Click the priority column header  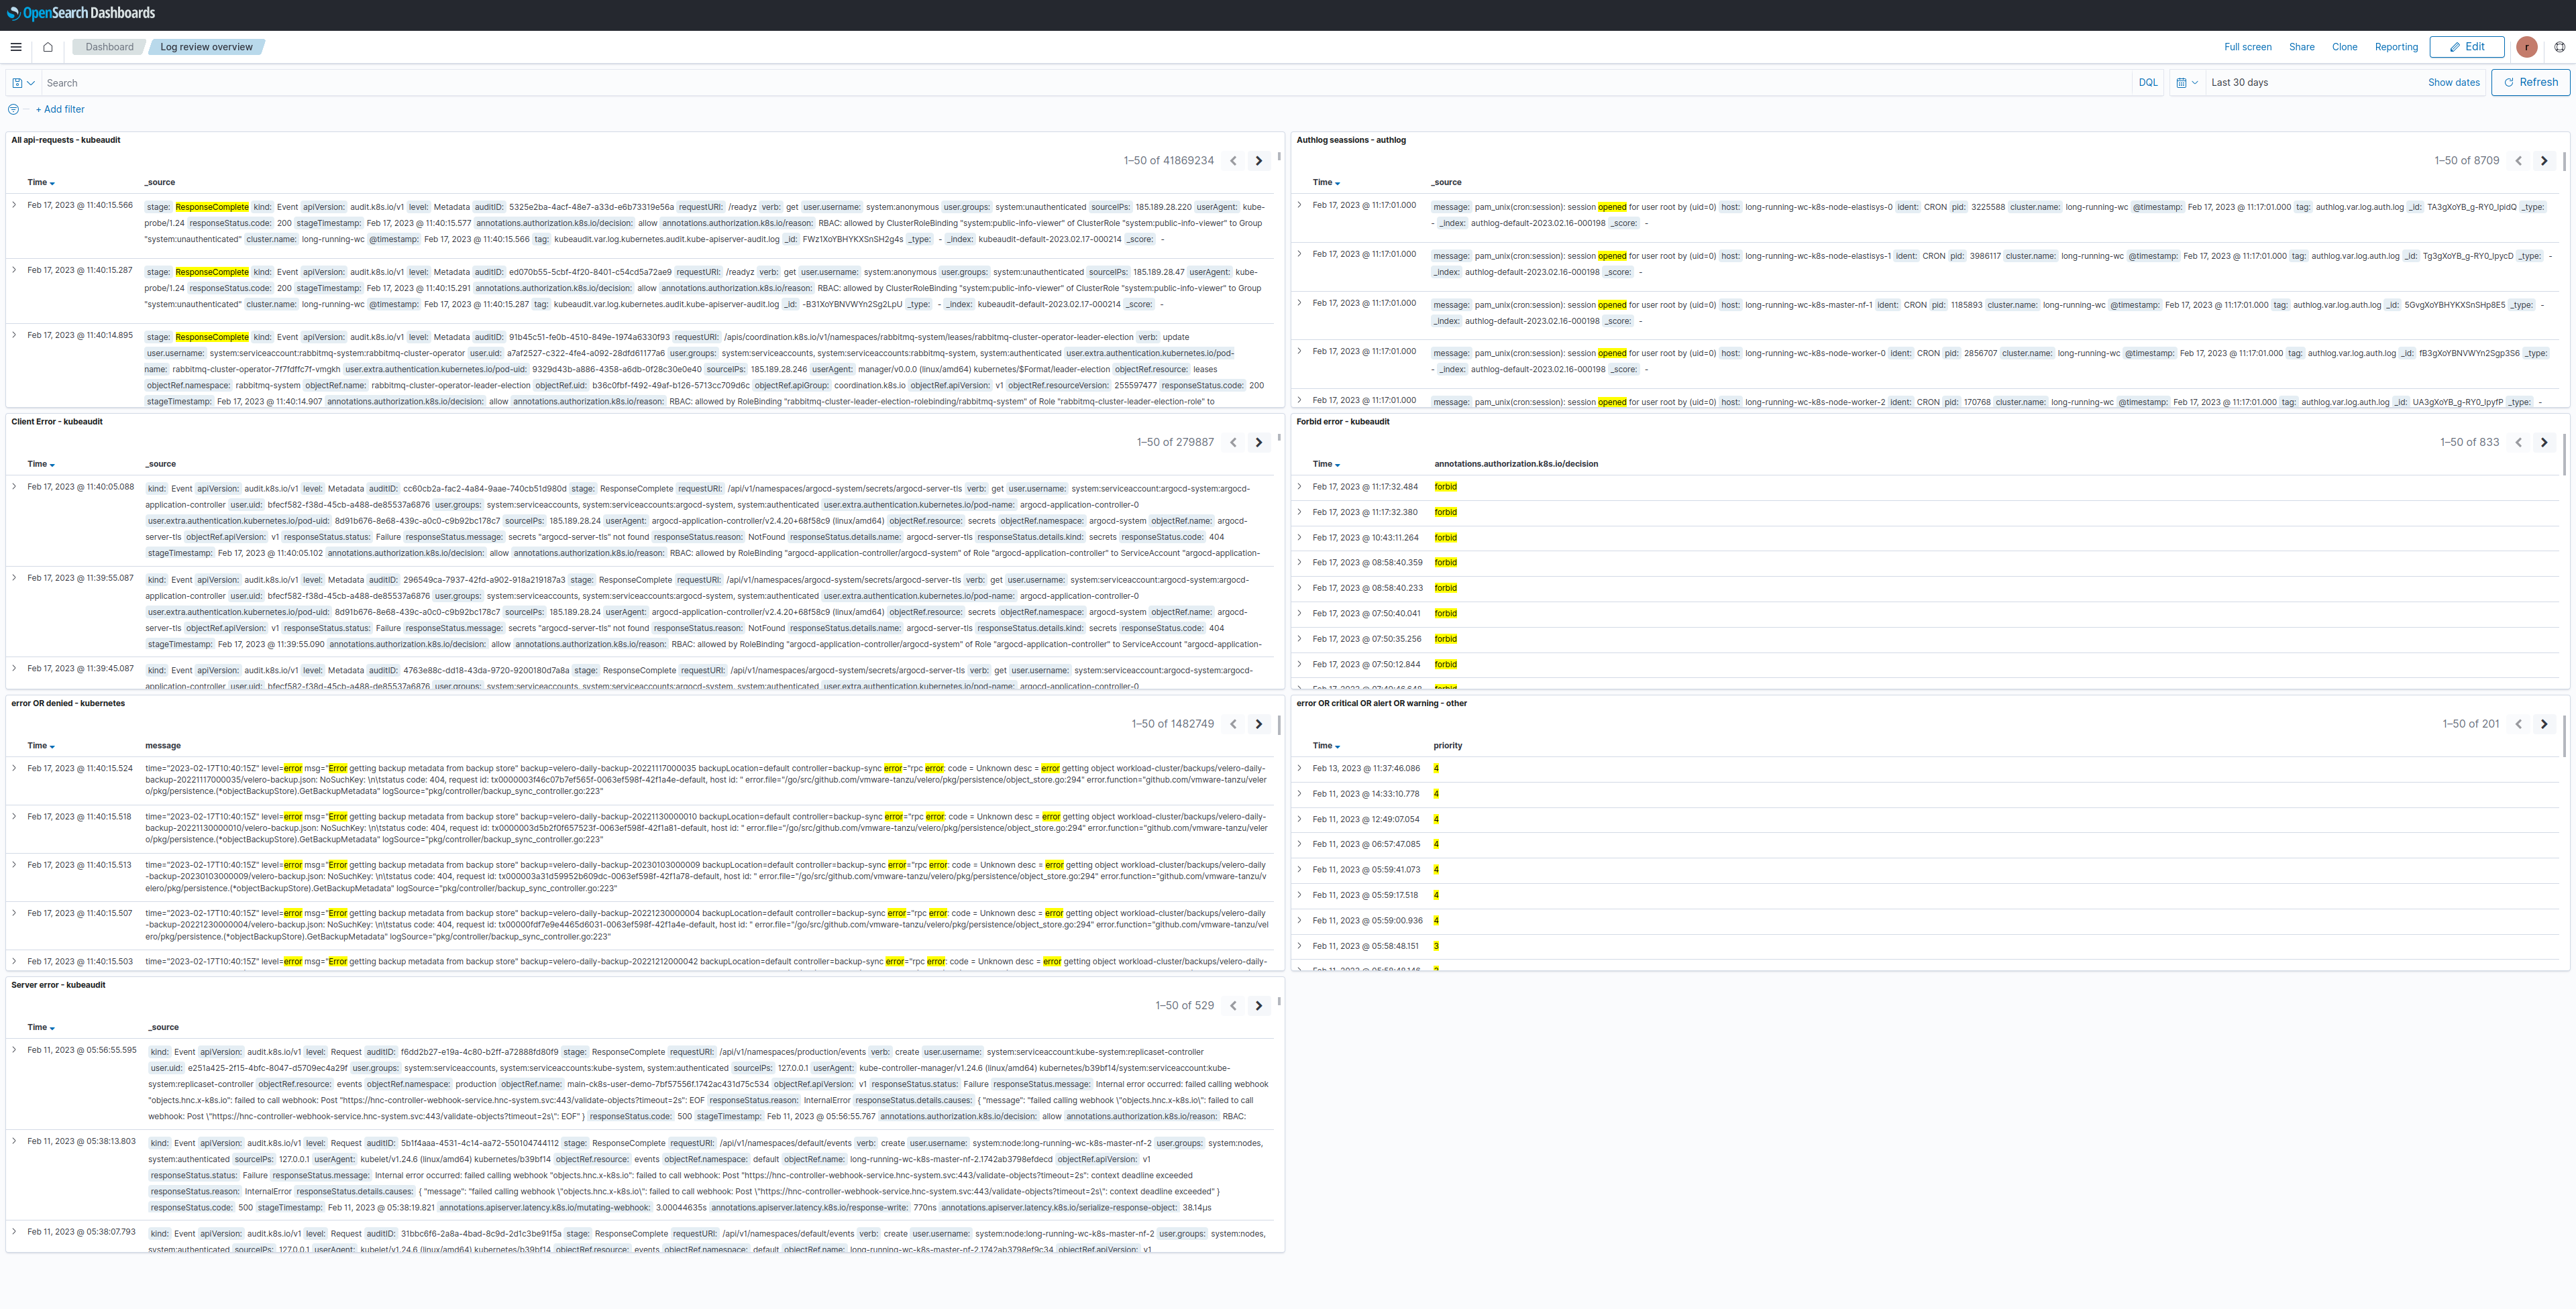(x=1447, y=746)
